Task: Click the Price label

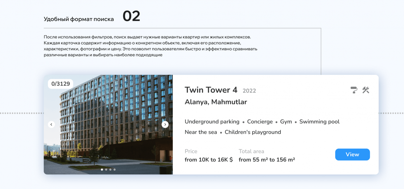Action: point(191,151)
